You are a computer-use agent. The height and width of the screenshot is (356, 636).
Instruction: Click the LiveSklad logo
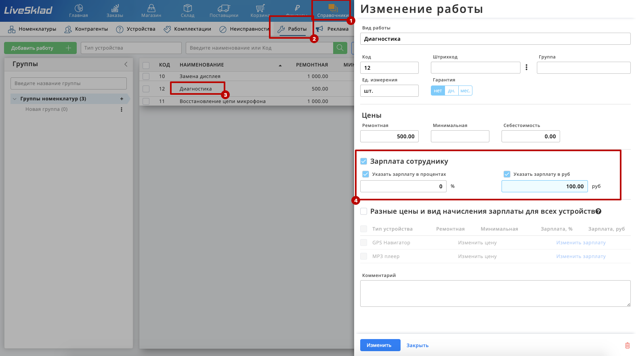pyautogui.click(x=28, y=10)
